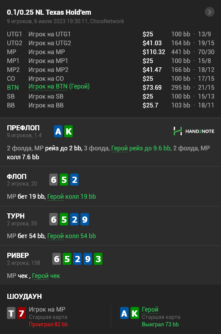This screenshot has width=221, height=334.
Task: Select the preflop King card icon
Action: (x=69, y=131)
